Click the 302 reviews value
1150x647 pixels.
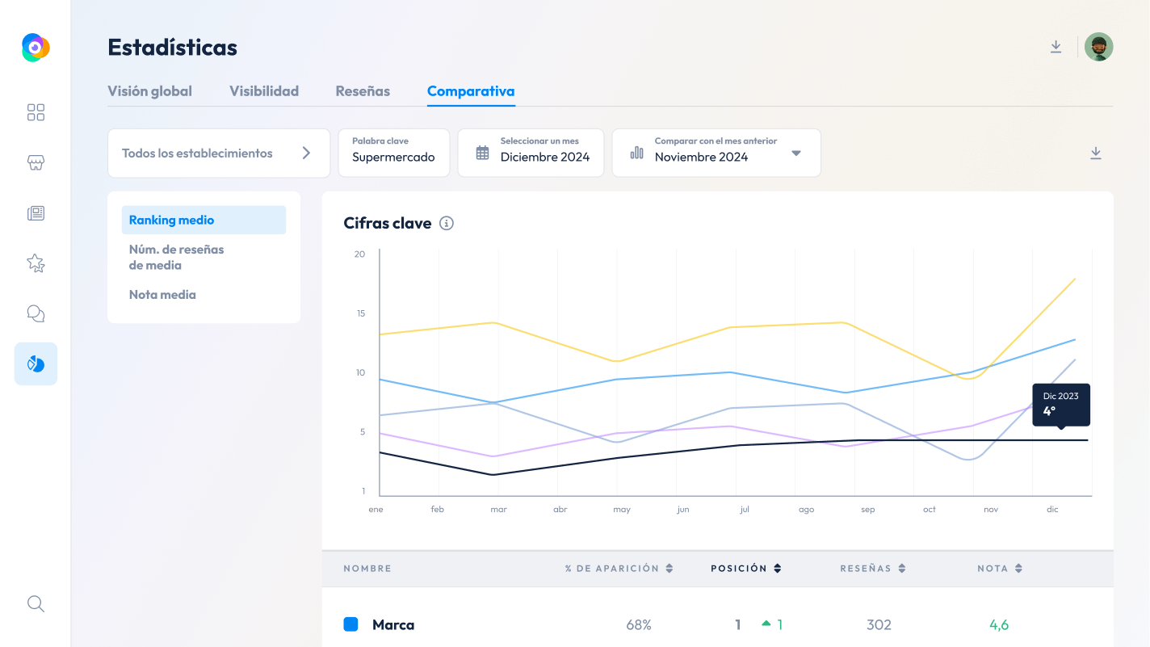(x=879, y=624)
